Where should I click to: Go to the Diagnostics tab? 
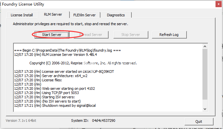[x=116, y=15]
